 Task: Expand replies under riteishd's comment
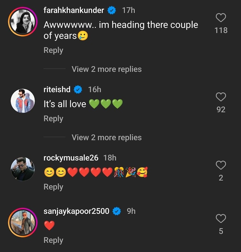(x=106, y=138)
